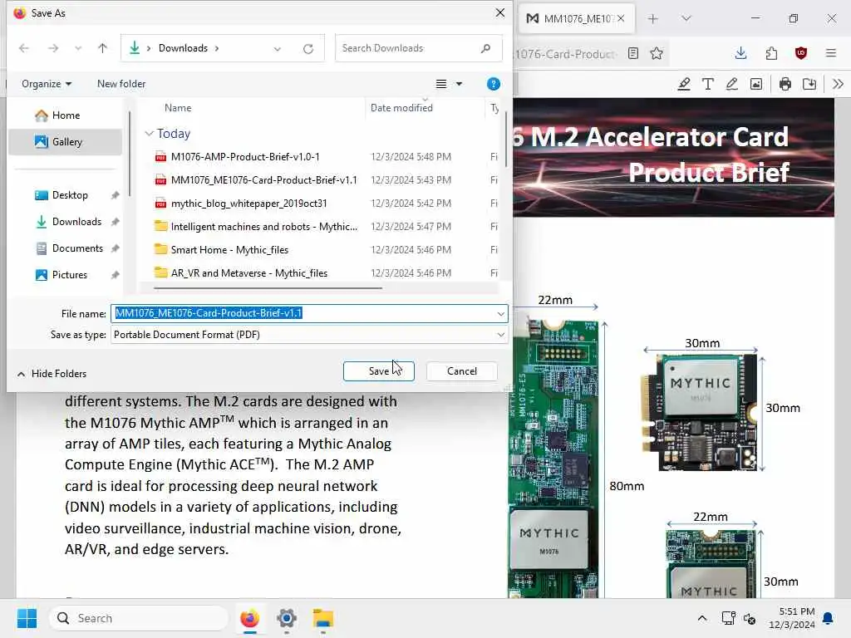Viewport: 851px width, 638px height.
Task: Open PDF viewer more tools chevrons
Action: [838, 84]
